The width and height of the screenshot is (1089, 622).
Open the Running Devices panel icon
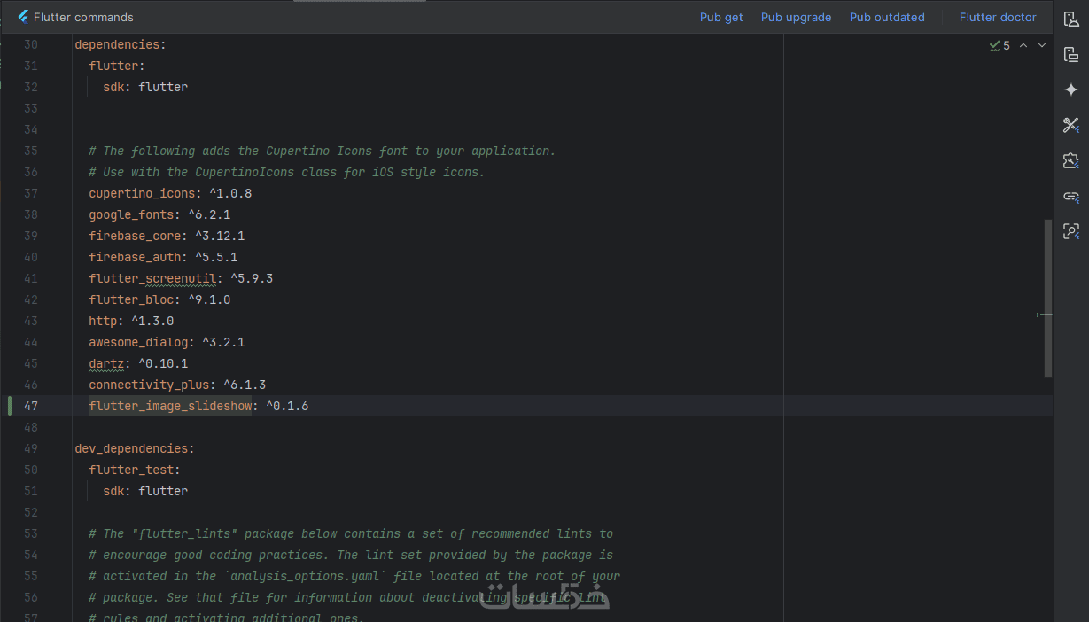(1070, 54)
